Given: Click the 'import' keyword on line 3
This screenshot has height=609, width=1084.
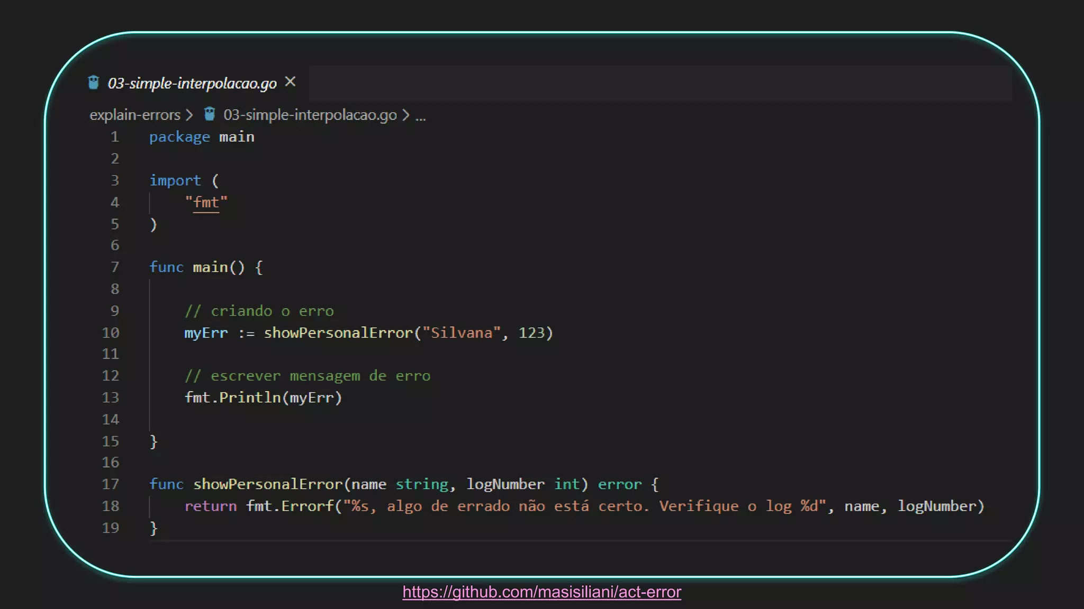Looking at the screenshot, I should 175,181.
